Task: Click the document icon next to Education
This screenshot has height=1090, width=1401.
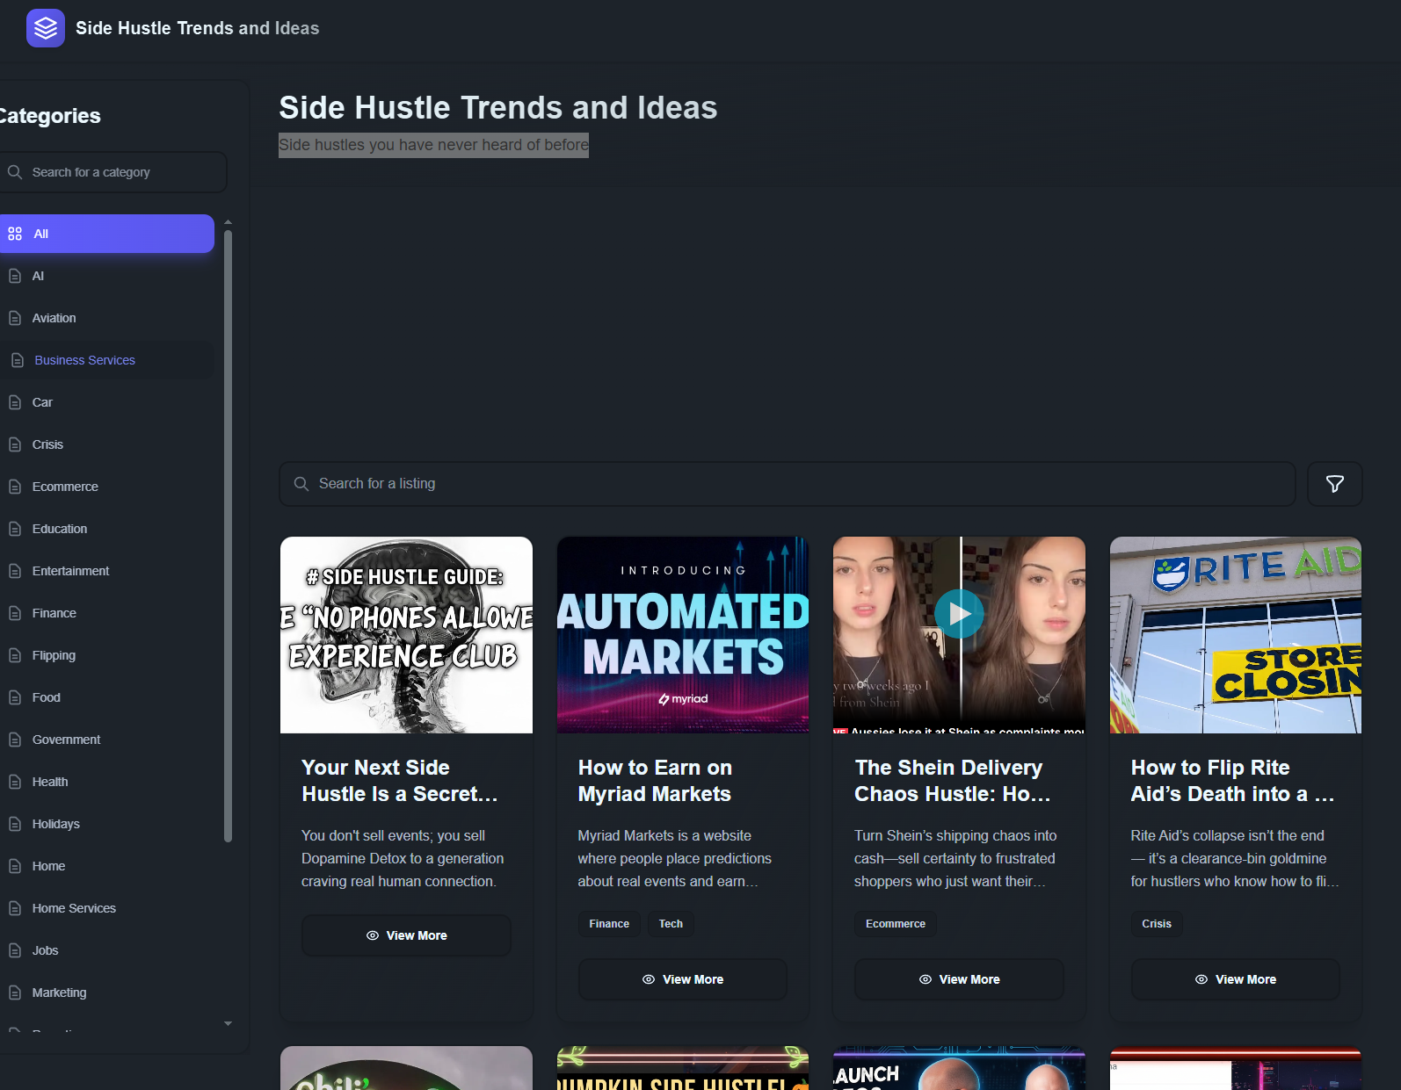Action: [x=15, y=529]
